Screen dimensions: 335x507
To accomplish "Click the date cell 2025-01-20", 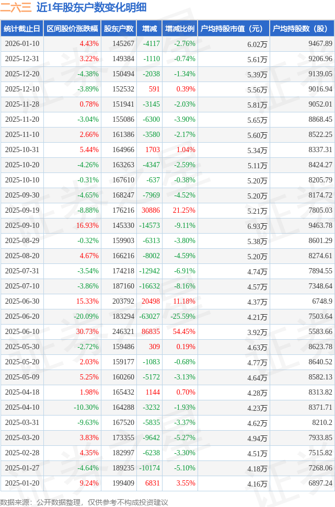I will [x=22, y=483].
